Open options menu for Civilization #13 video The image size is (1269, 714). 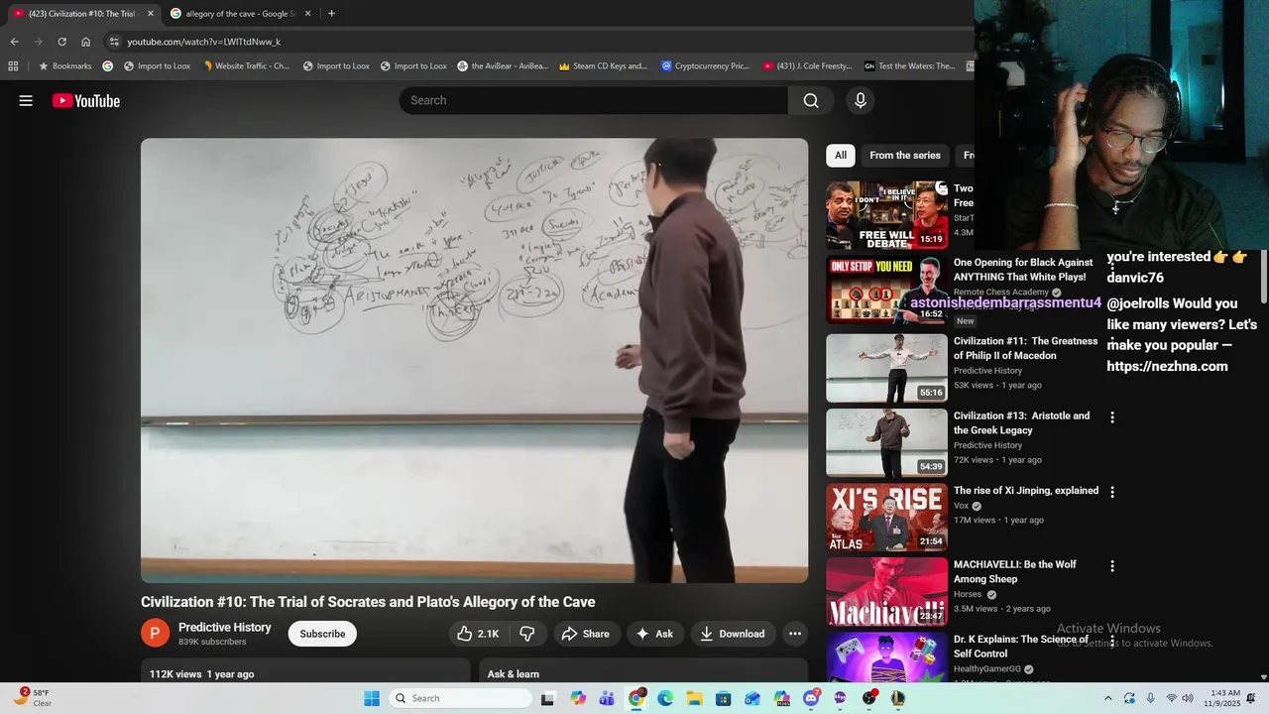(x=1112, y=417)
